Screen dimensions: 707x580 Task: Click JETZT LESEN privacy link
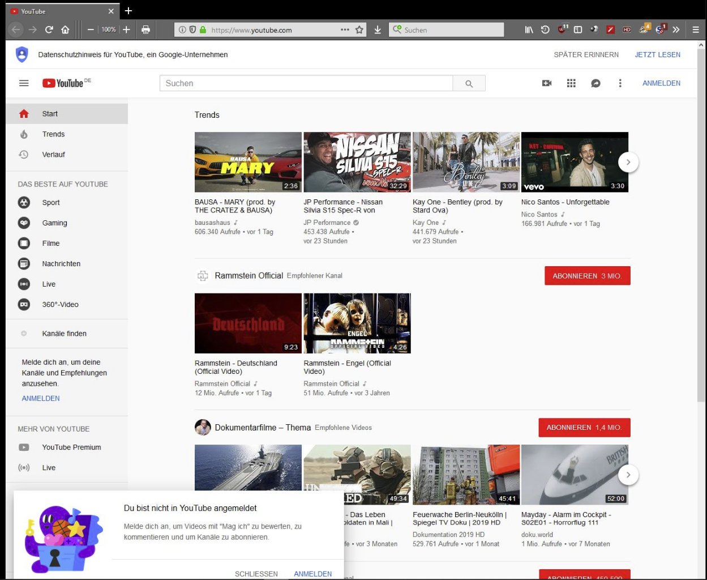[657, 55]
